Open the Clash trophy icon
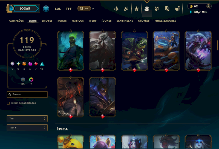 pyautogui.click(x=116, y=9)
